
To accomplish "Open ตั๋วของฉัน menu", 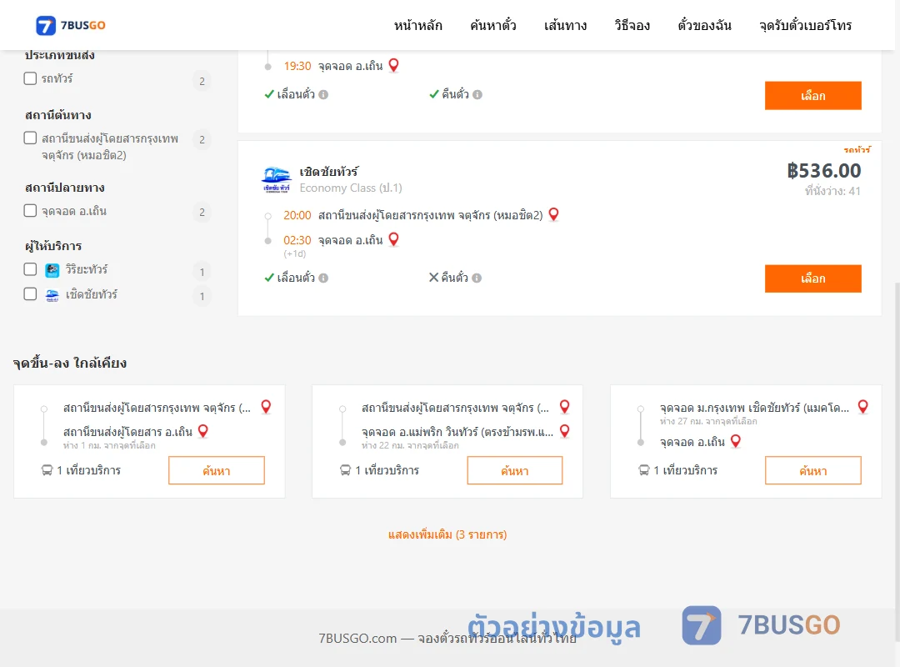I will pos(704,25).
